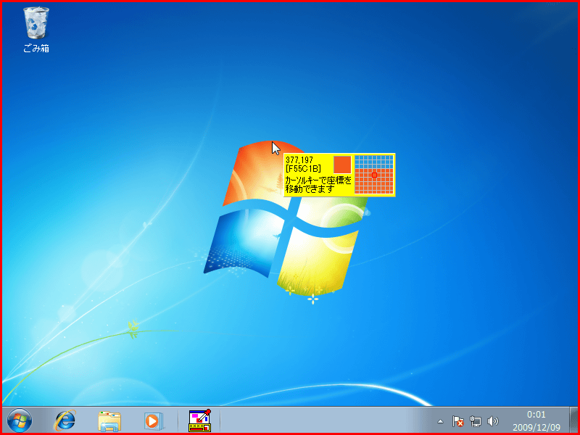580x435 pixels.
Task: Click the orange color swatch in tooltip
Action: click(x=342, y=165)
